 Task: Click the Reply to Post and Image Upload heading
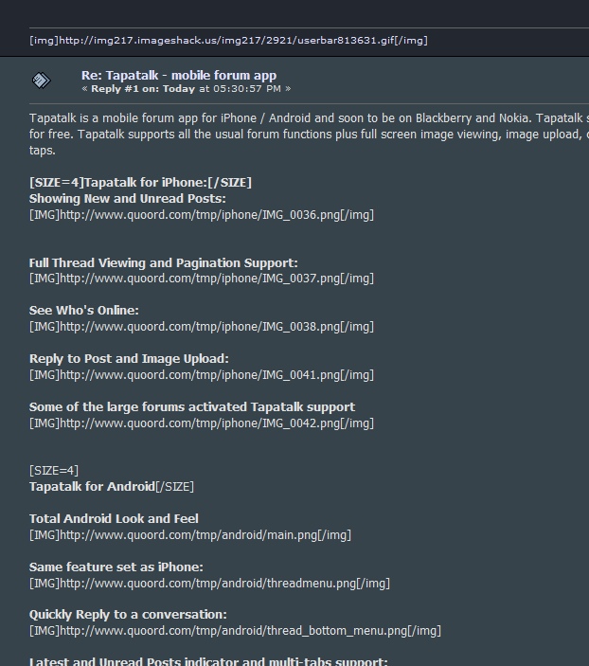pos(129,359)
